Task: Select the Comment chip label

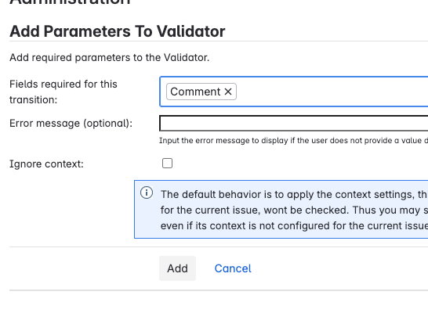Action: pos(195,92)
